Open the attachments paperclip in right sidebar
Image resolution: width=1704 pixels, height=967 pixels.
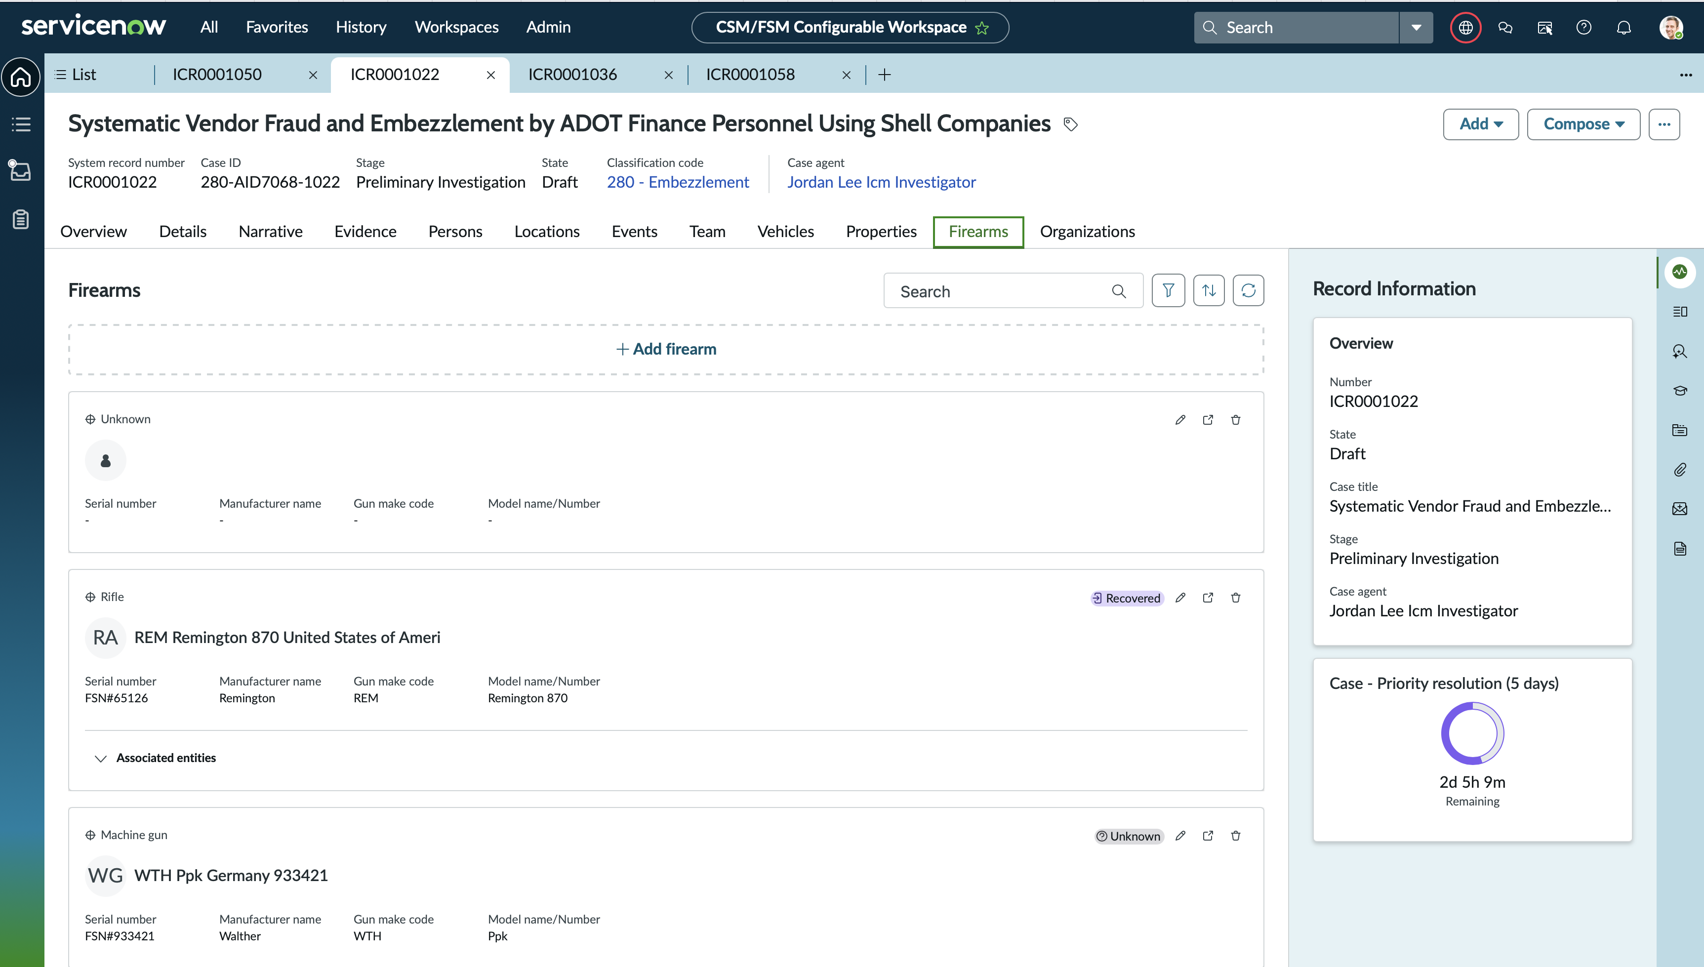pos(1679,470)
